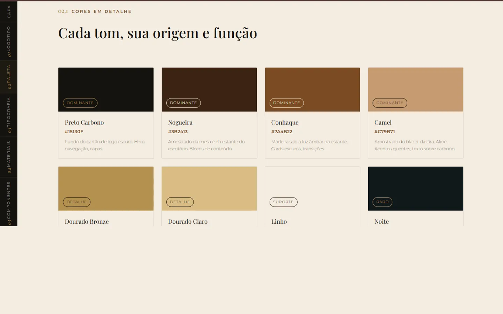Select the Nogueira brown swatch

click(x=209, y=90)
